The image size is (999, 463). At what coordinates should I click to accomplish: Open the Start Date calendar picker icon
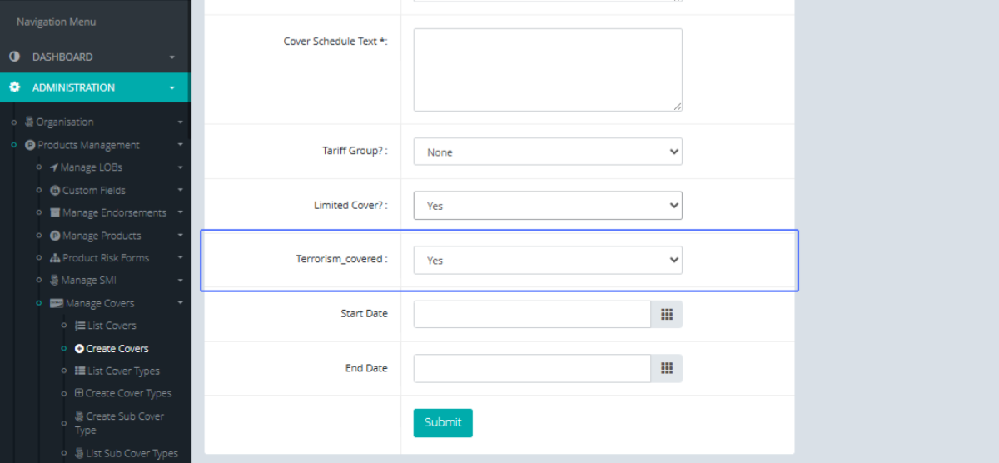[x=666, y=314]
